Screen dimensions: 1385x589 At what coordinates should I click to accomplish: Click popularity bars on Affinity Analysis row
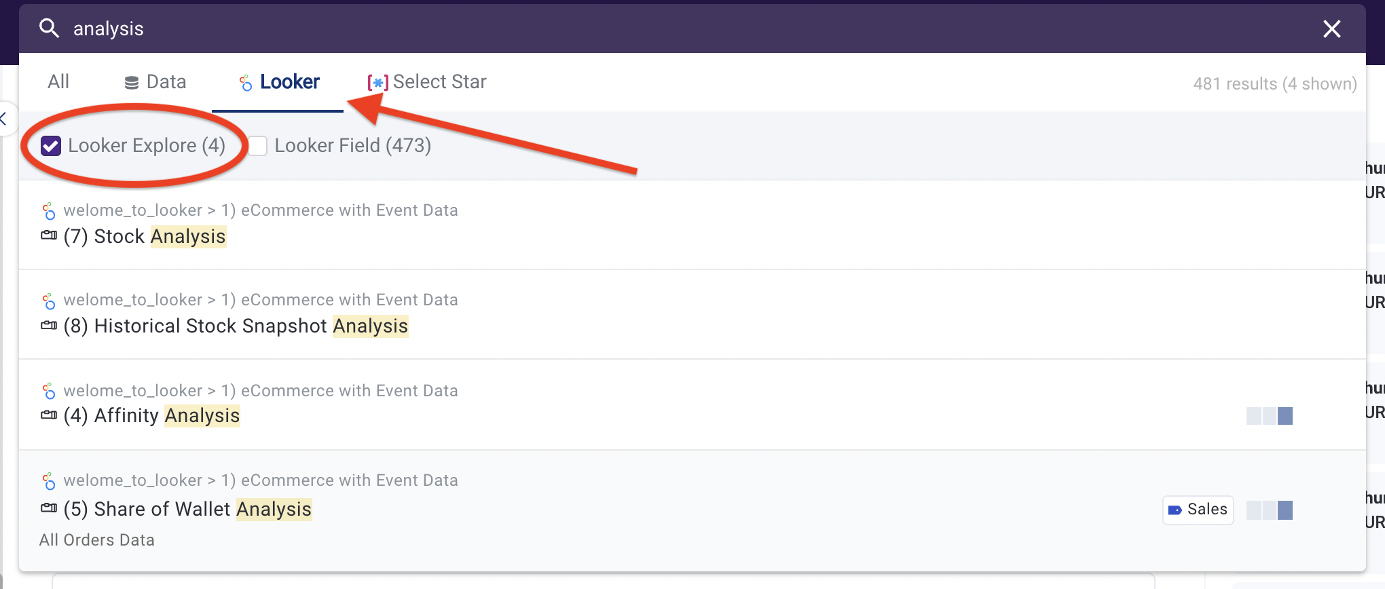pos(1269,416)
